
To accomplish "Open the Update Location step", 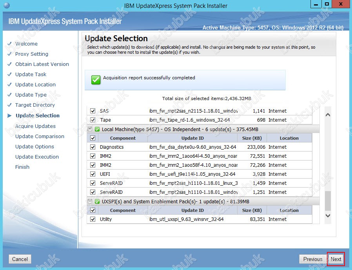I will pos(35,84).
